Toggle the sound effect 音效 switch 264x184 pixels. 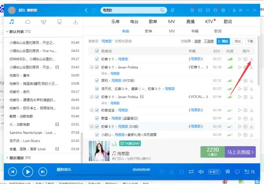pos(214,172)
